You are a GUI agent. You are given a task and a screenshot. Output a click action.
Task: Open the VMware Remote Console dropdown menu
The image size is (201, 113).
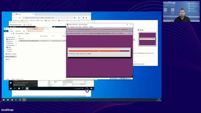[x=16, y=24]
